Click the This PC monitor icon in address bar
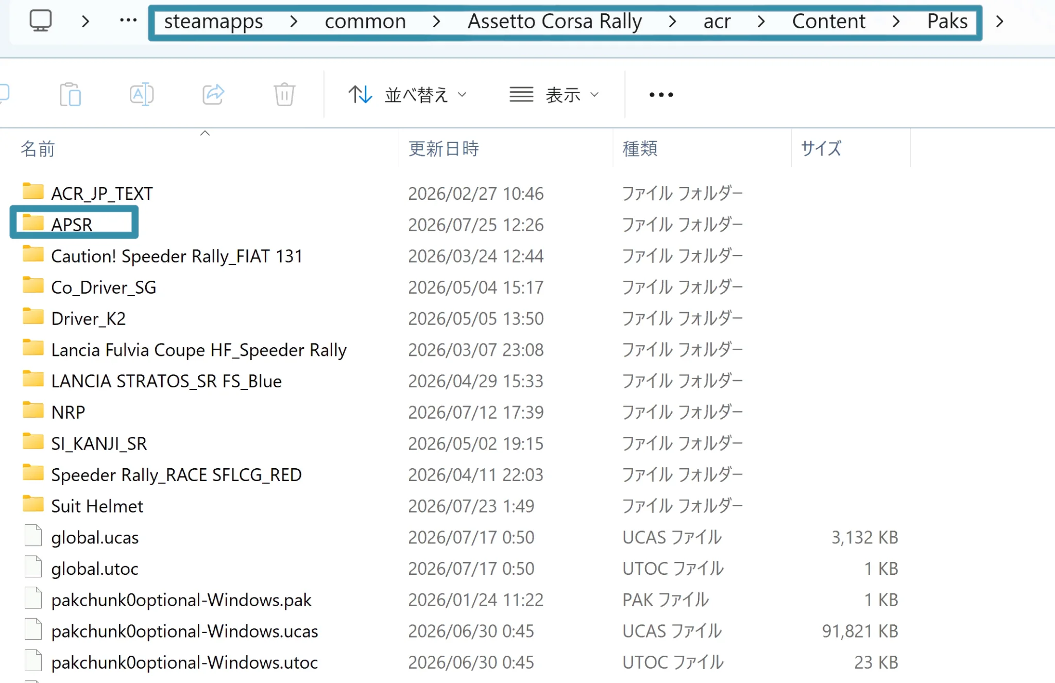Screen dimensions: 1055x683 (40, 21)
